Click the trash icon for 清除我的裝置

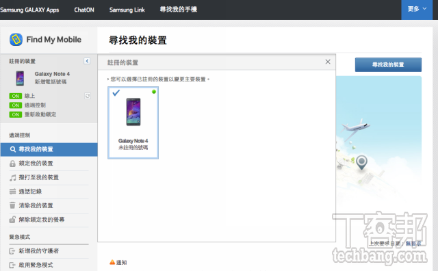[12, 205]
